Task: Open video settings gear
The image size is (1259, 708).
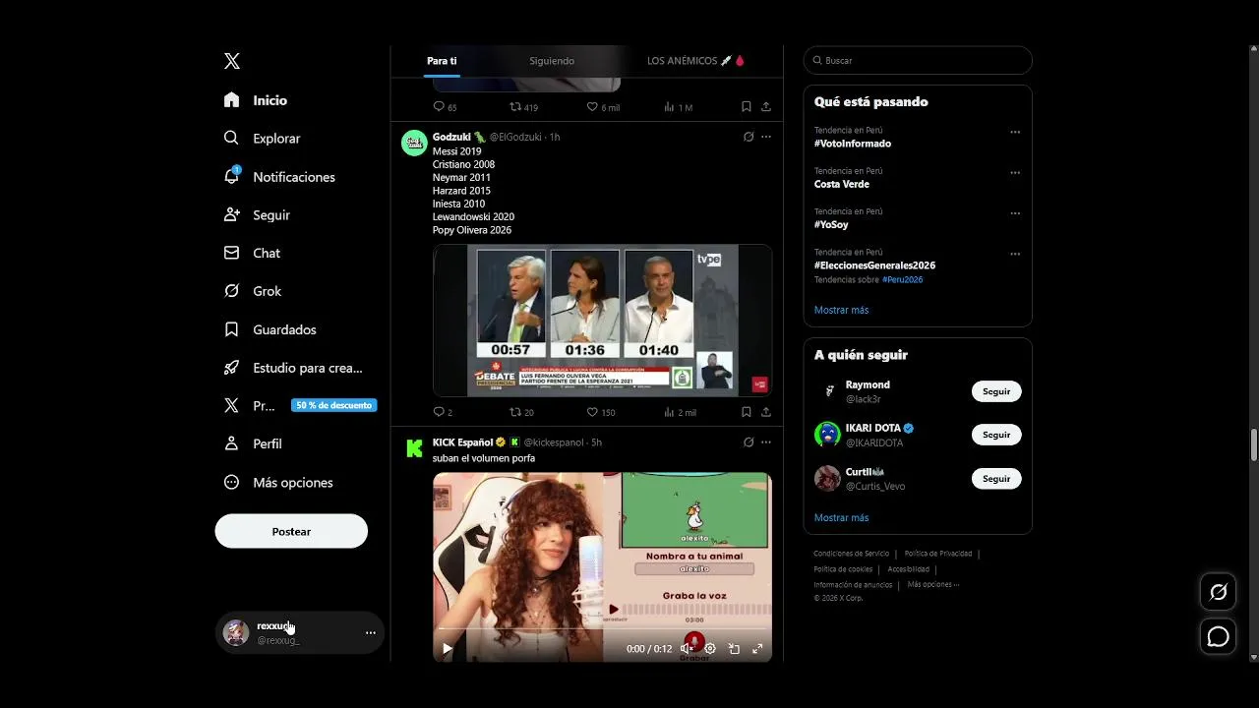Action: tap(710, 649)
